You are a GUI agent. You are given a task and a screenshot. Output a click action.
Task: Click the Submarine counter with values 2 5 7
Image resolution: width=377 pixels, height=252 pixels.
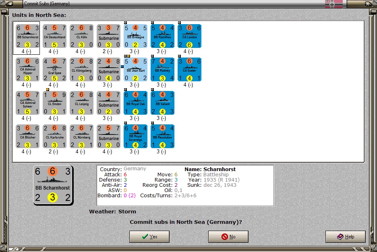pos(108,136)
